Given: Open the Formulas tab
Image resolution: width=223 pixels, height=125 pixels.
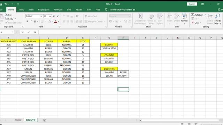Looking at the screenshot, I should pyautogui.click(x=58, y=10).
